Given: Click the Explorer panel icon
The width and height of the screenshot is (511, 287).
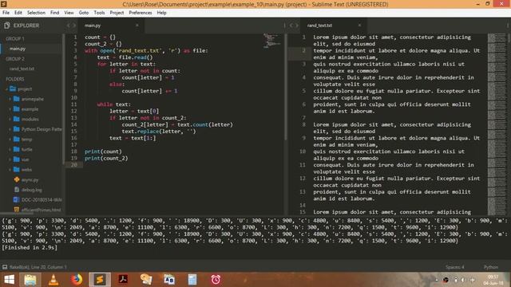Looking at the screenshot, I should pos(7,26).
